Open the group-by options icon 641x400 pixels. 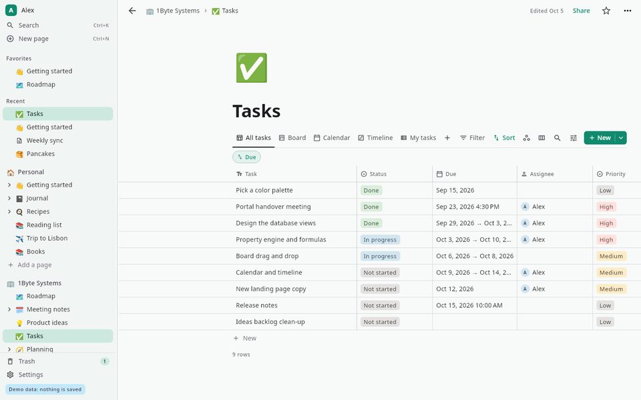(x=527, y=138)
